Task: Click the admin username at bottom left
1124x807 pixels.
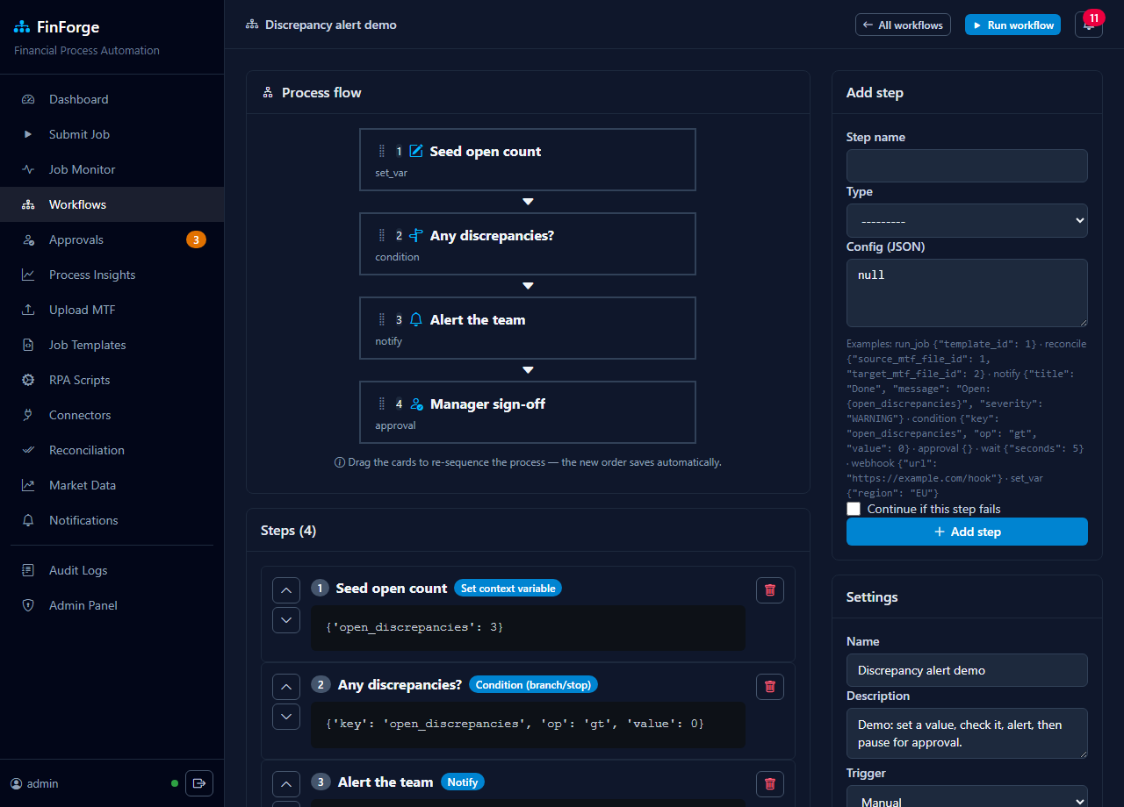Action: (x=42, y=783)
